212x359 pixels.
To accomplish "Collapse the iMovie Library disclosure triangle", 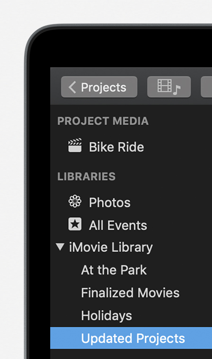I will 60,247.
